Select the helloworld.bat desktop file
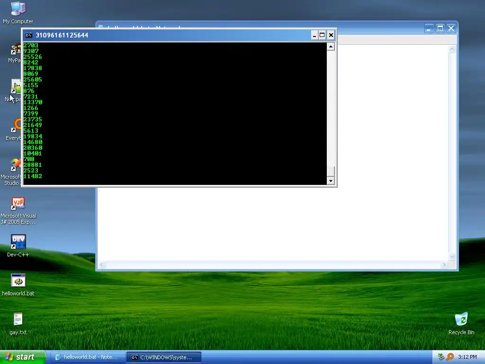The width and height of the screenshot is (485, 364). tap(18, 285)
